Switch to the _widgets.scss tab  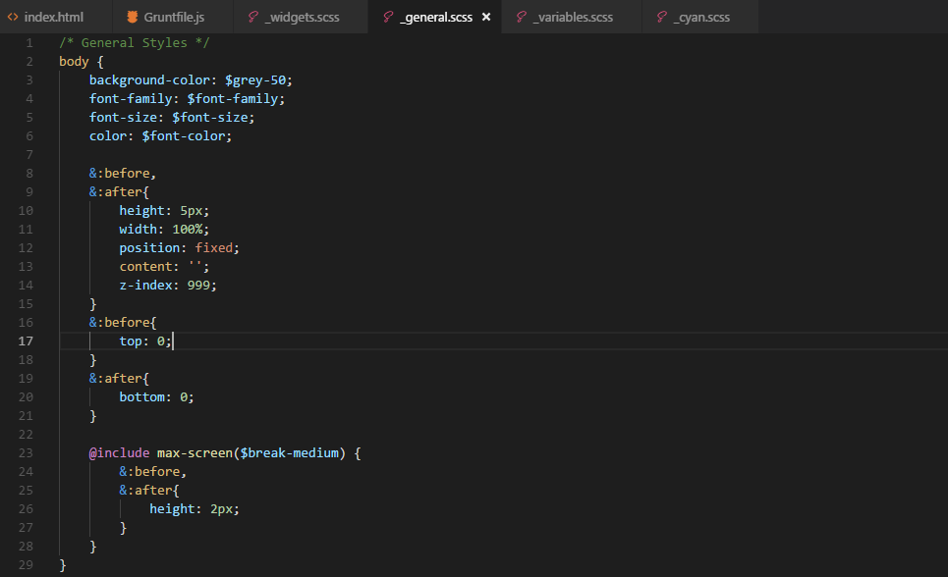302,18
